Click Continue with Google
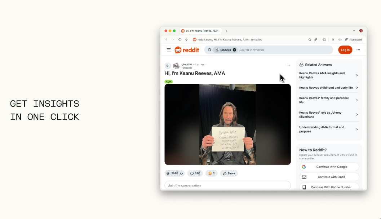 (329, 167)
